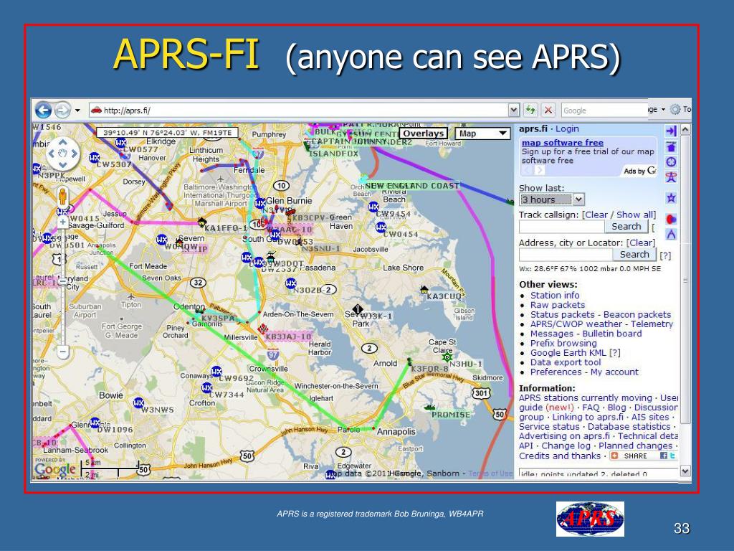This screenshot has height=551, width=734.
Task: Pick up the Street View pegman
Action: pyautogui.click(x=62, y=197)
